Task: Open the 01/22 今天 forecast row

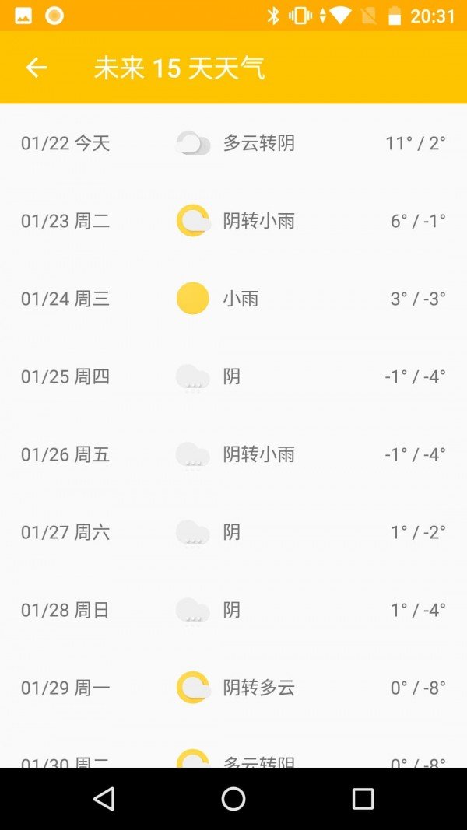Action: [233, 142]
